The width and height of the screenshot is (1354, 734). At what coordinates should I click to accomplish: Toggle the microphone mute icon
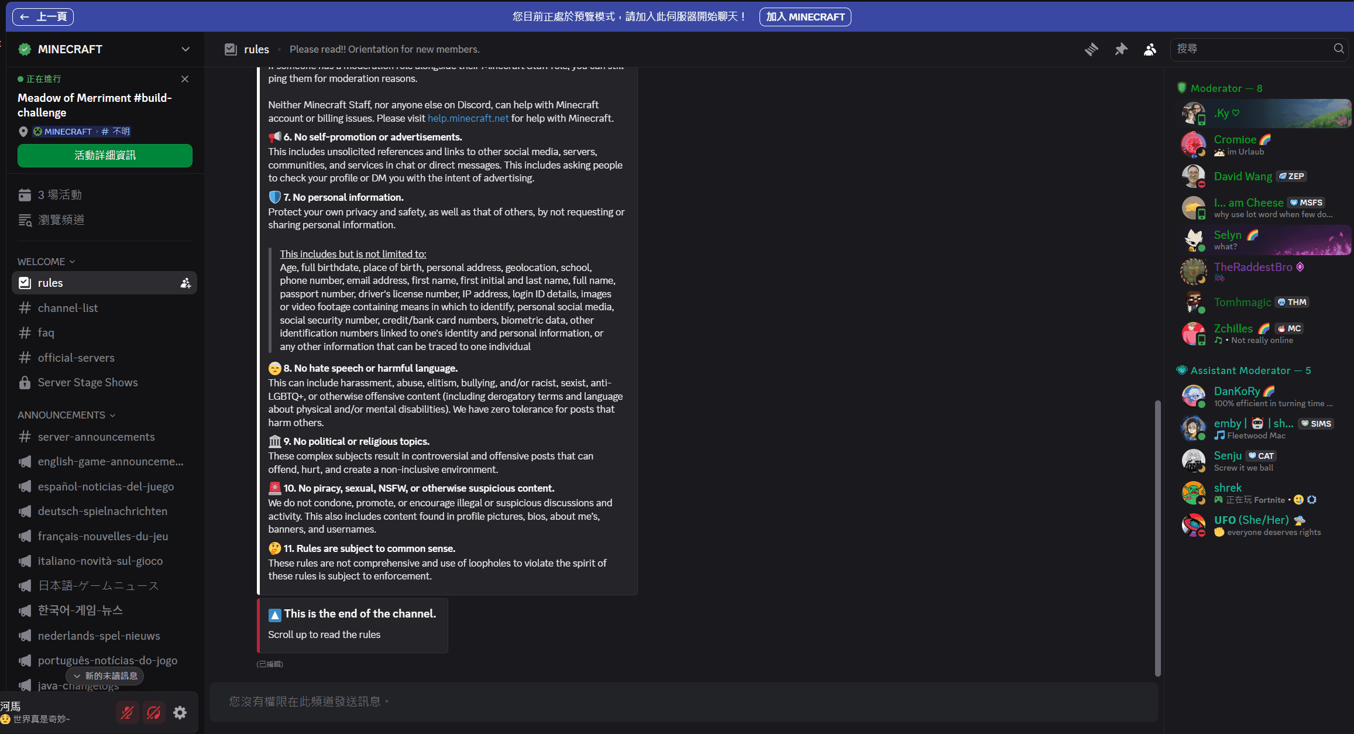point(127,712)
